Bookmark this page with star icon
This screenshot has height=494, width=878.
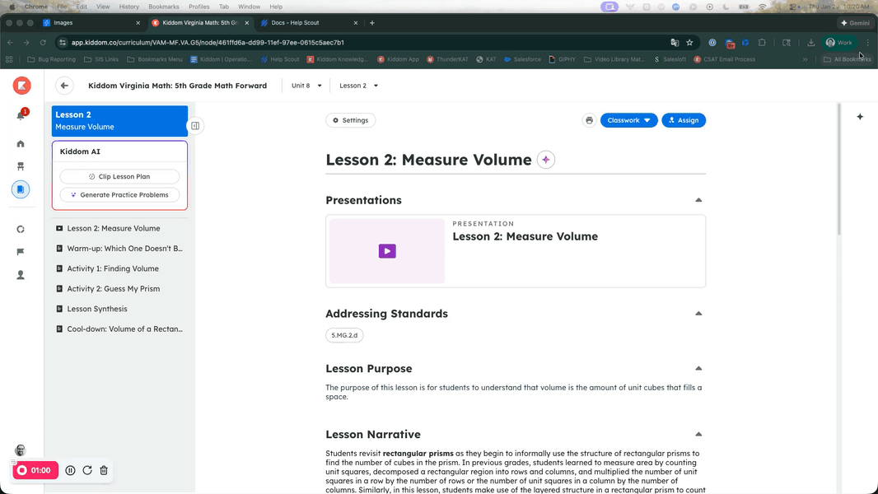click(x=689, y=43)
